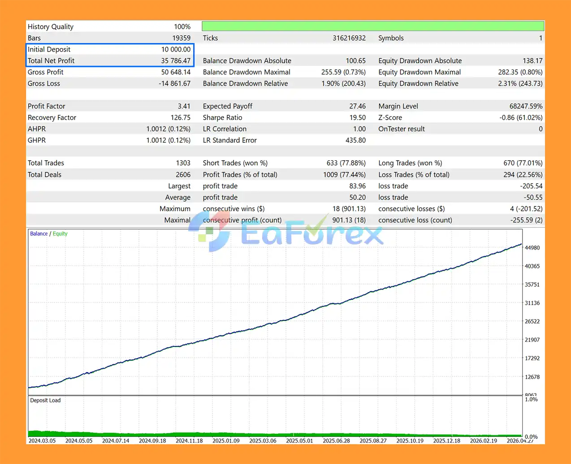
Task: Click the Balance Drawdown Absolute label
Action: point(247,61)
